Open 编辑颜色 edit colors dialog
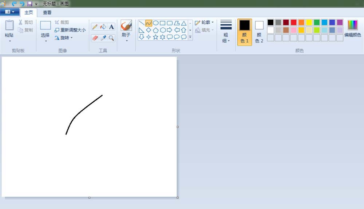364x209 pixels. click(353, 29)
